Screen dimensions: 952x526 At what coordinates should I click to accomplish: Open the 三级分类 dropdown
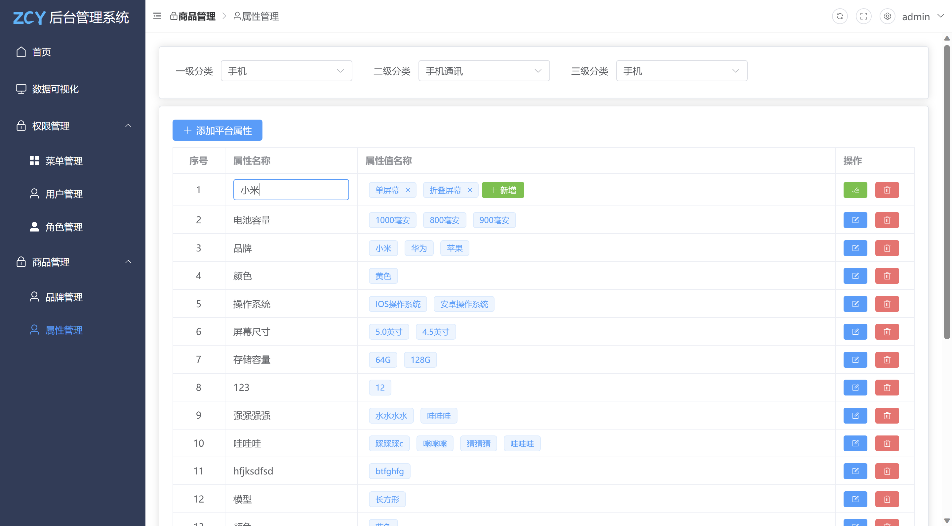(682, 71)
